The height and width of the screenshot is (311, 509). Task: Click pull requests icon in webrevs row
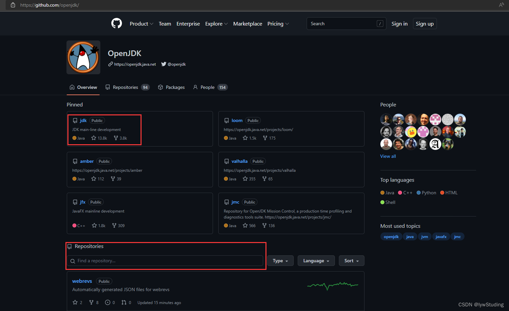(124, 302)
